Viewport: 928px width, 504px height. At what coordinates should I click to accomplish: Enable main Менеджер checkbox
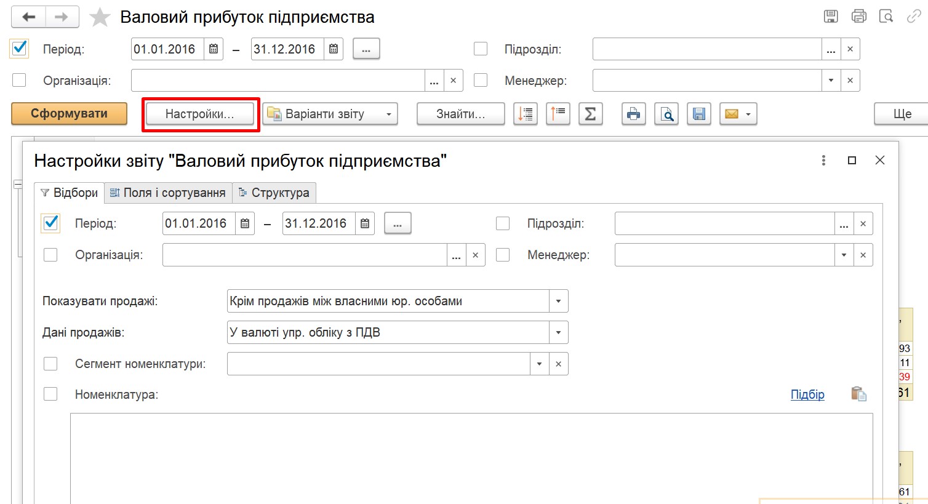(x=481, y=80)
